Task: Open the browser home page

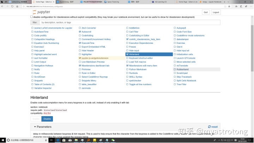Action: point(17,6)
